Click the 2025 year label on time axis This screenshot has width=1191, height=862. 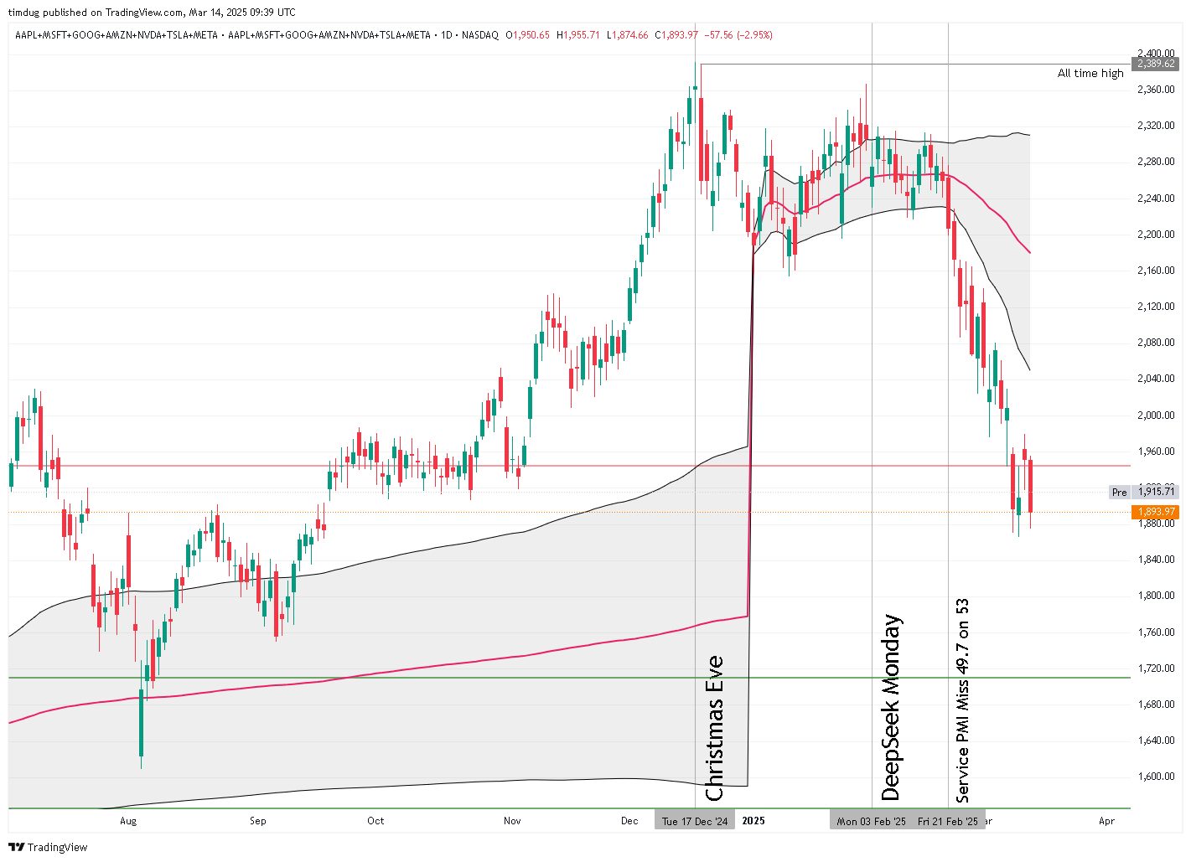[x=753, y=821]
